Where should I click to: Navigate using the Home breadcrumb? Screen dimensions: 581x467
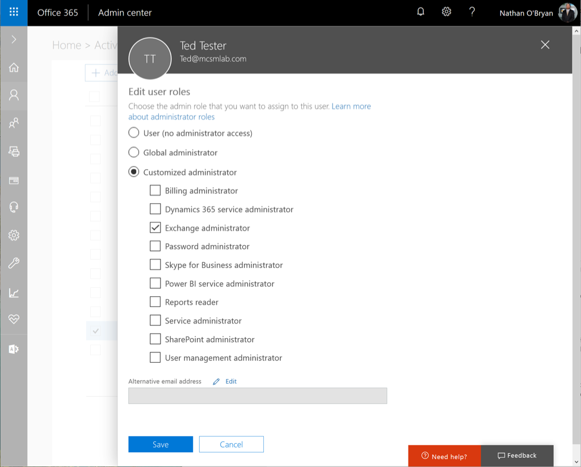point(66,45)
